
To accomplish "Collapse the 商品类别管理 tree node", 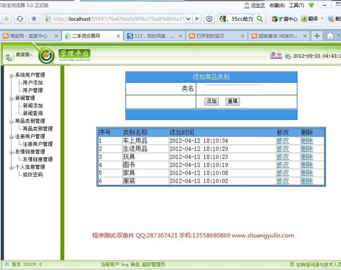I will pyautogui.click(x=11, y=121).
